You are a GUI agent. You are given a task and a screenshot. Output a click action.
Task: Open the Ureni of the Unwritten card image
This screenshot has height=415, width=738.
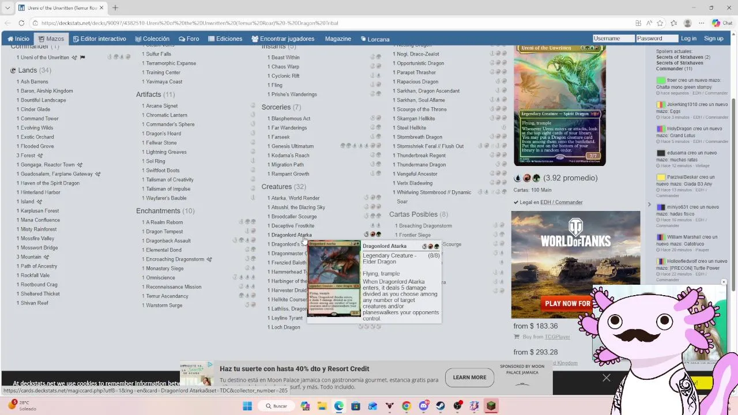pyautogui.click(x=560, y=105)
